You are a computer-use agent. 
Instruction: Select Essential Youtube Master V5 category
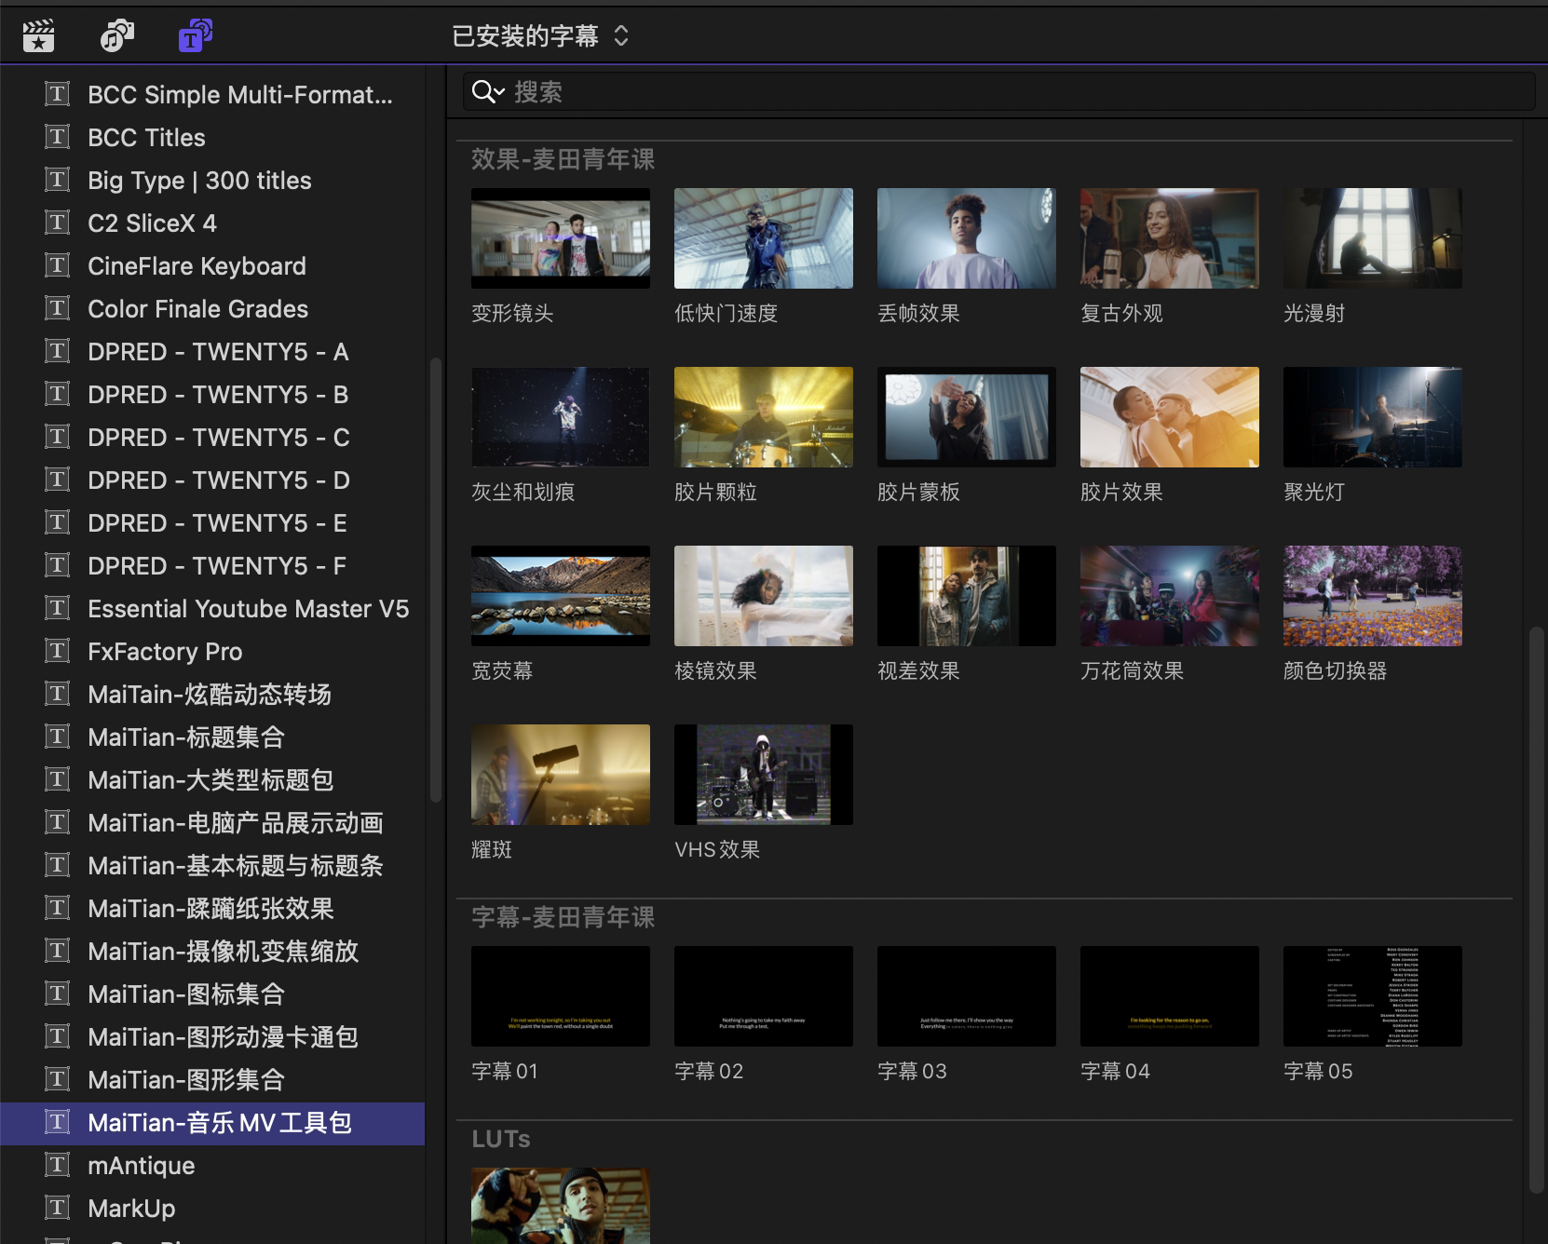click(212, 609)
